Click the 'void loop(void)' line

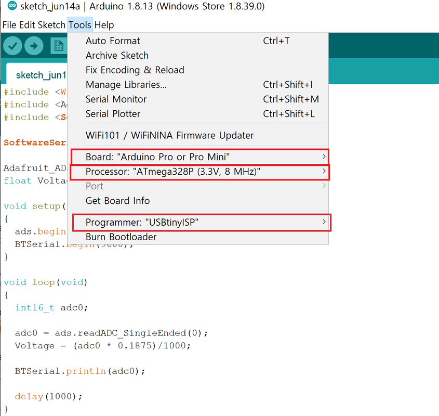tap(46, 282)
